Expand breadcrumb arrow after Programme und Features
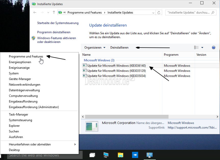 point(105,13)
